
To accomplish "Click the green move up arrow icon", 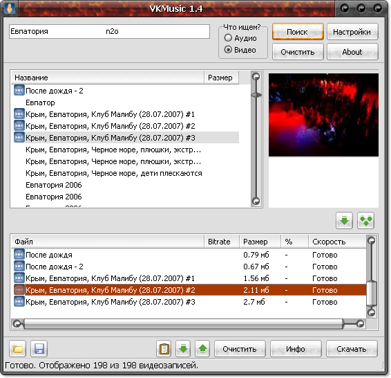I will pos(202,348).
